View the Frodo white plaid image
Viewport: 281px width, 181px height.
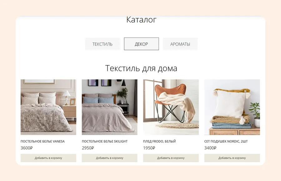click(171, 107)
